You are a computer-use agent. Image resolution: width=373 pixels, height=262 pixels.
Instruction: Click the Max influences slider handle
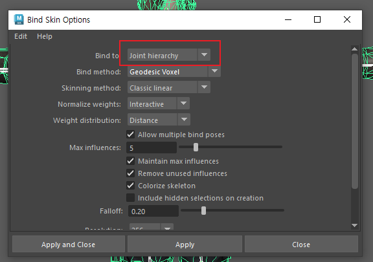(196, 147)
